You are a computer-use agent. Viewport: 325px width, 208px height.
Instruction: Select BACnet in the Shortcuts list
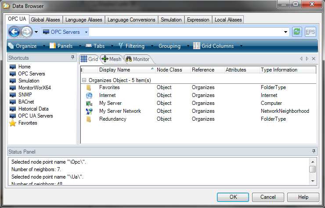tap(27, 102)
